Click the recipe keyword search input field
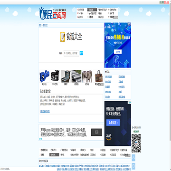 [71, 53]
